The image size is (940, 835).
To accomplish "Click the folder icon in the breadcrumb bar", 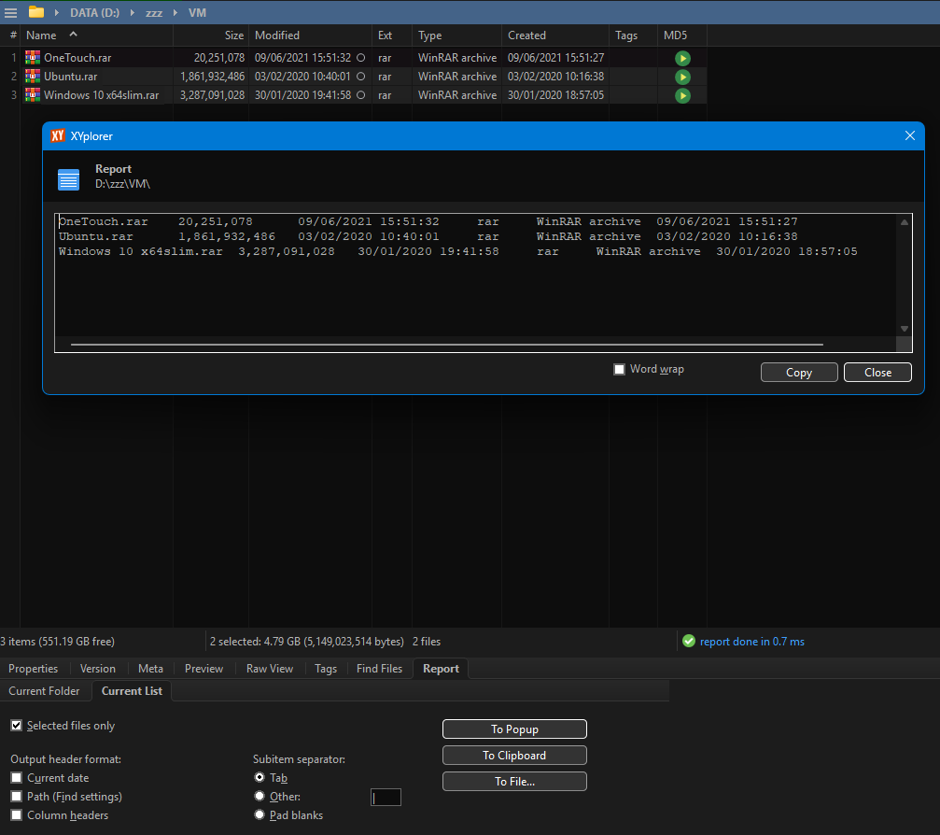I will pos(35,12).
